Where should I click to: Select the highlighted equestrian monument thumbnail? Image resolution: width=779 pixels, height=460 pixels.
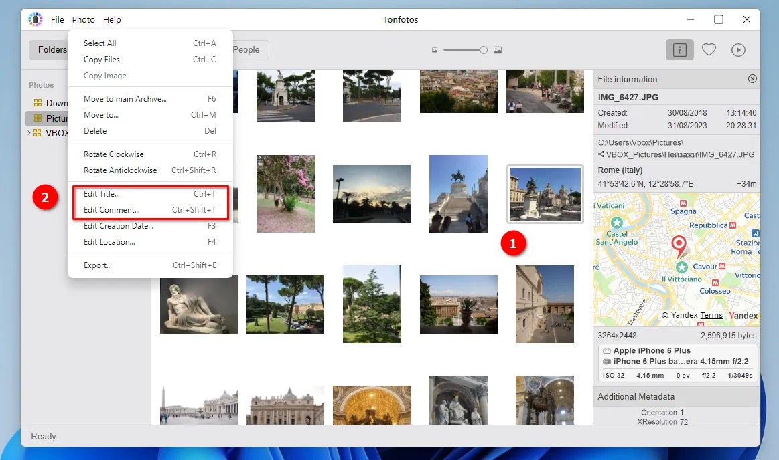coord(545,194)
